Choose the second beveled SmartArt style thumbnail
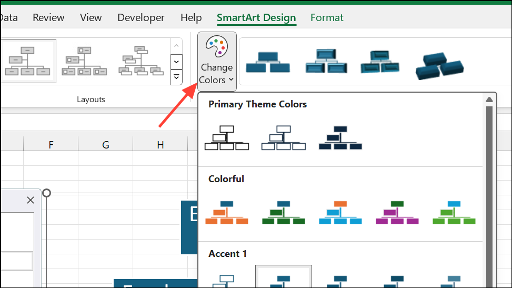 click(x=326, y=62)
